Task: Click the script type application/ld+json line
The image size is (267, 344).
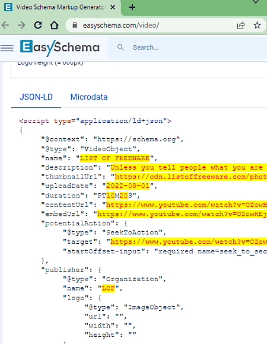Action: click(x=95, y=121)
